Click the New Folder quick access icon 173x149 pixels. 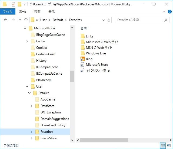[19, 4]
